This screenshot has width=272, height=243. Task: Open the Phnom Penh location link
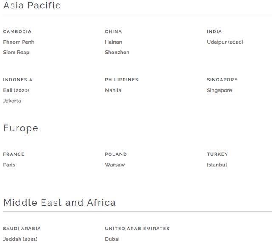[19, 42]
